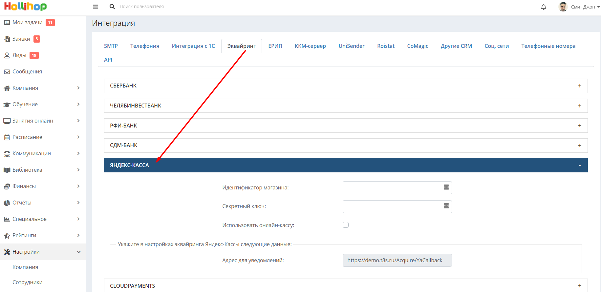Open the Мои задачи sidebar link
Screen dimensions: 601x292
(28, 22)
